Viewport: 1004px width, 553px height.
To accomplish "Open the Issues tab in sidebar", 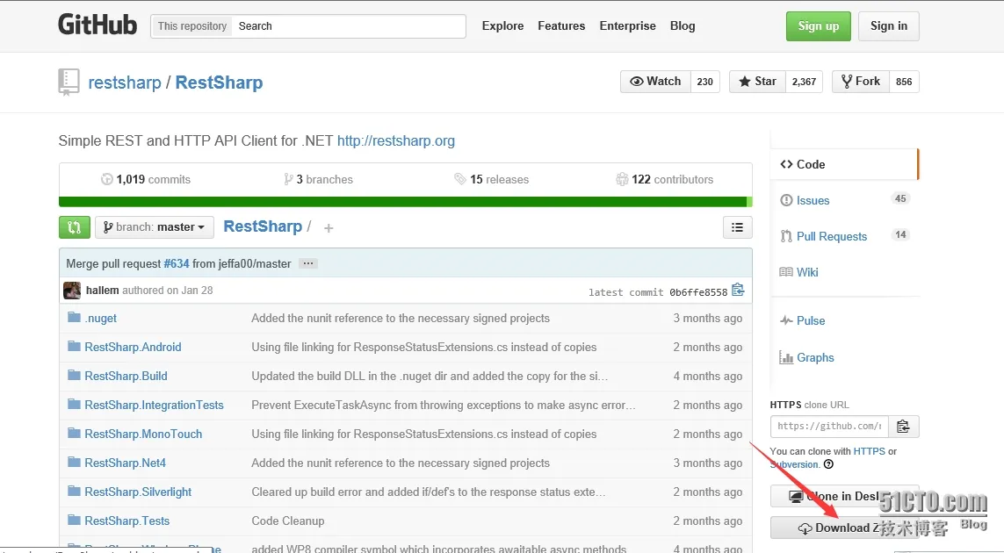I will coord(813,201).
